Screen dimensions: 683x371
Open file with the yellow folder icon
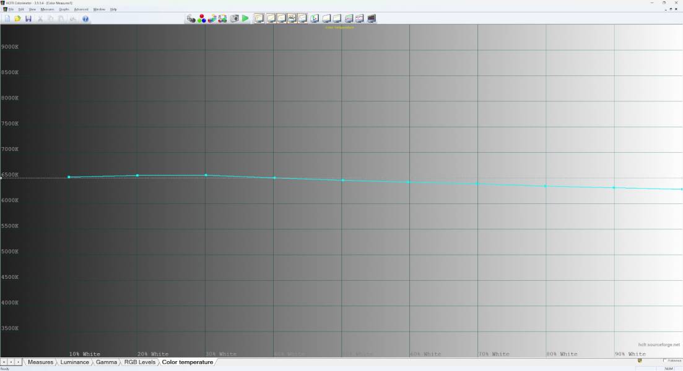pyautogui.click(x=18, y=19)
